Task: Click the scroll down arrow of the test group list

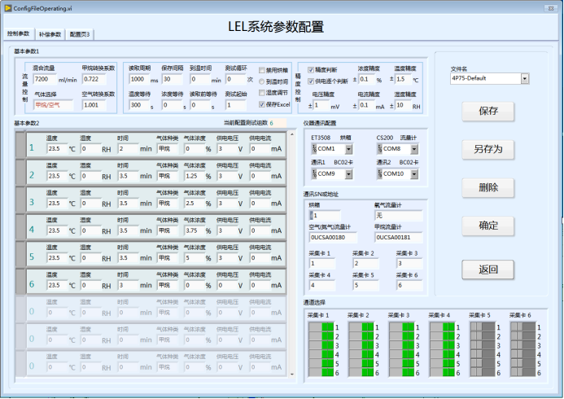Action: pyautogui.click(x=291, y=375)
